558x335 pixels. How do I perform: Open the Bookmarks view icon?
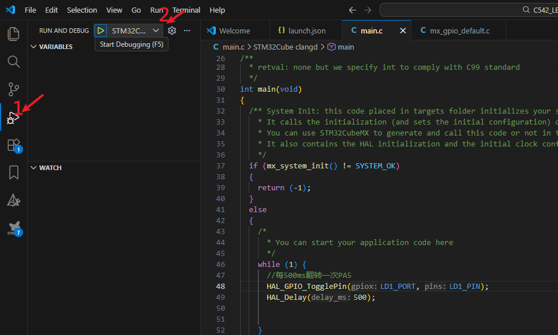pyautogui.click(x=13, y=172)
